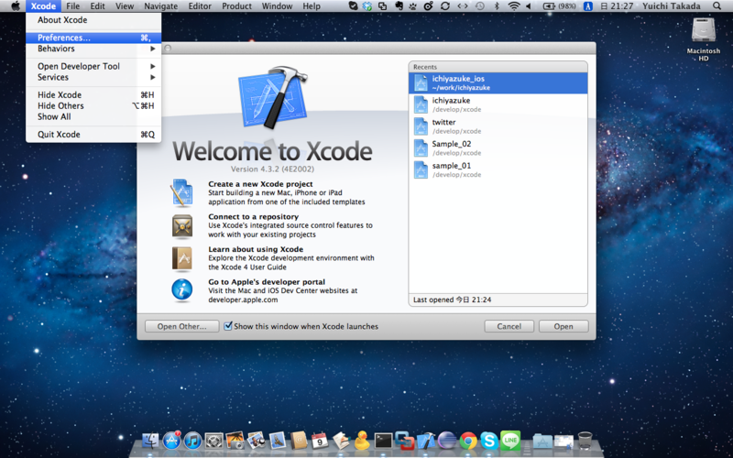Screen dimensions: 733x458
Task: Click the Connect to a repository vault icon
Action: click(181, 226)
